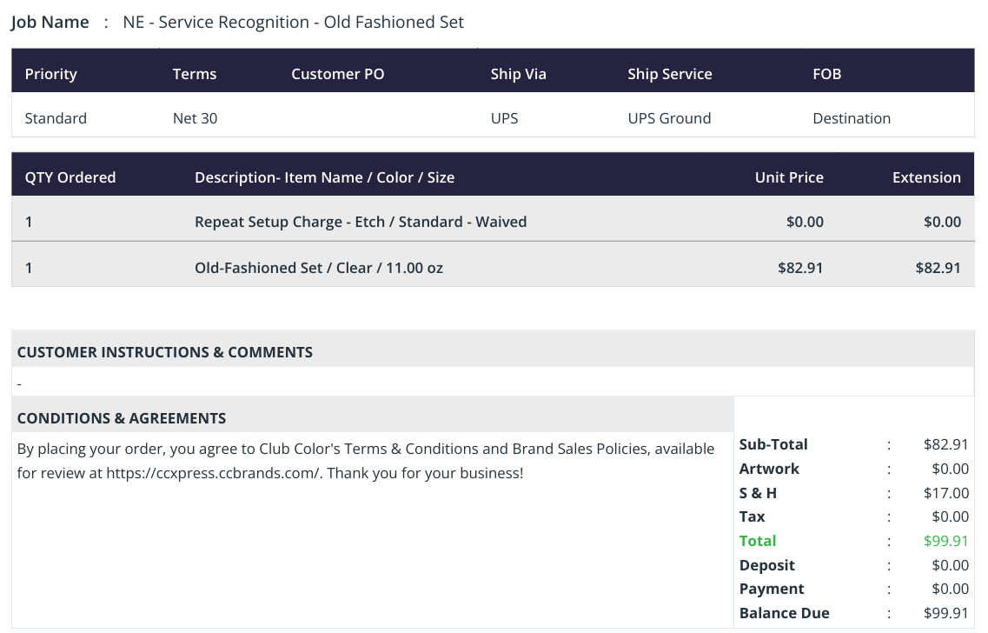988x633 pixels.
Task: Click the Terms column header
Action: click(194, 74)
